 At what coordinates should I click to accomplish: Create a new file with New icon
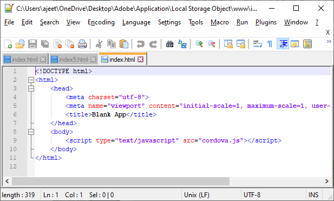8,44
